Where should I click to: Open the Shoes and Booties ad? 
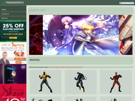tap(13, 93)
